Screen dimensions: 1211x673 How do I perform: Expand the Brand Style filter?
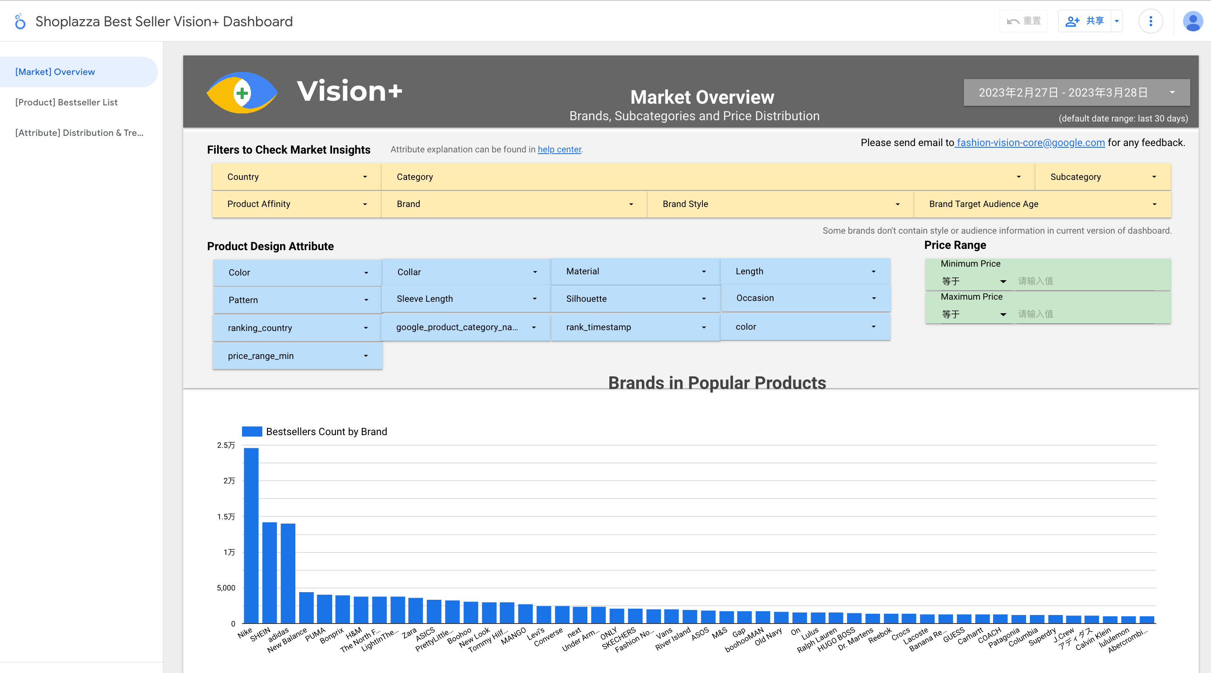[x=780, y=204]
